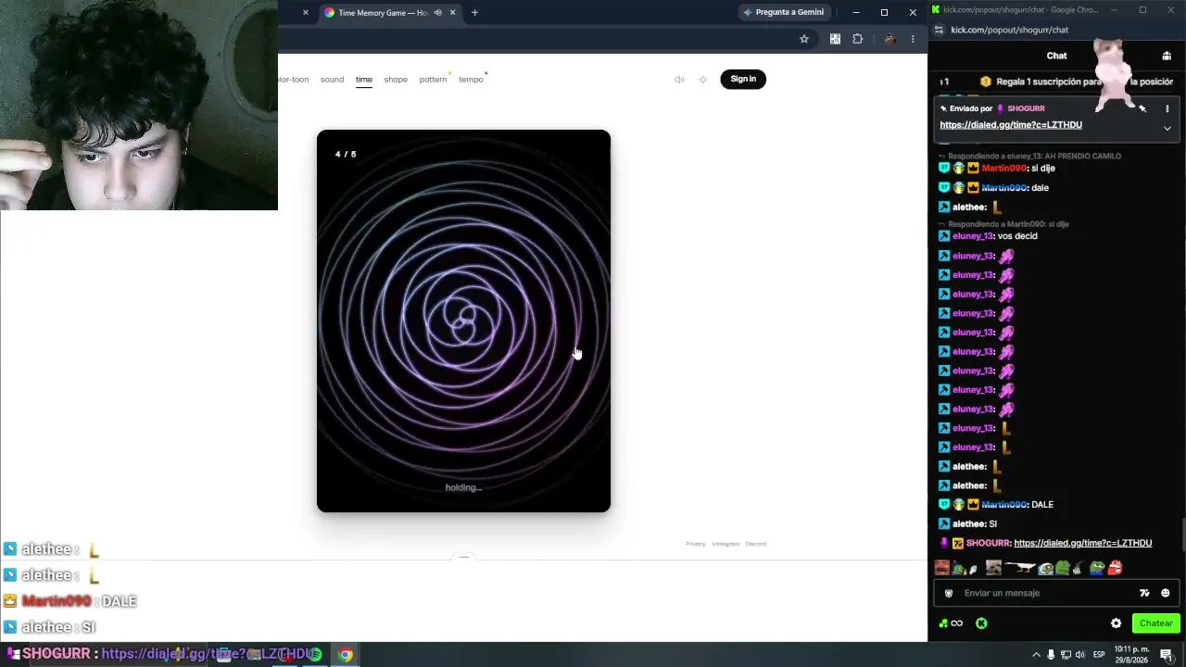Open the Discord footer link
This screenshot has height=667, width=1186.
tap(756, 544)
